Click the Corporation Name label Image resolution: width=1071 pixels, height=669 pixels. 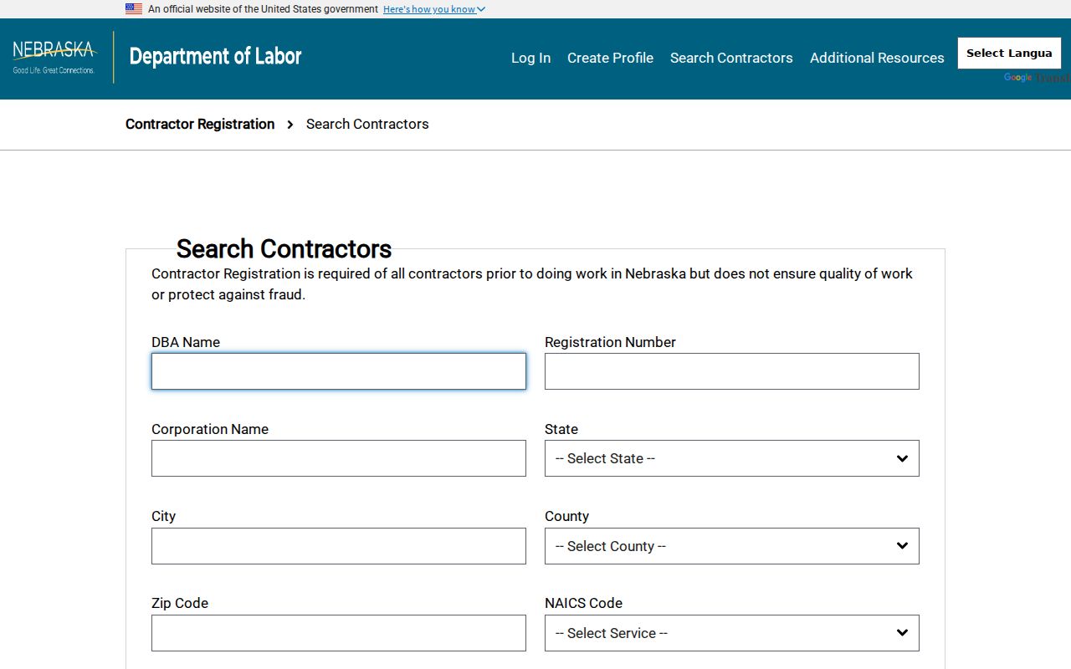coord(210,429)
